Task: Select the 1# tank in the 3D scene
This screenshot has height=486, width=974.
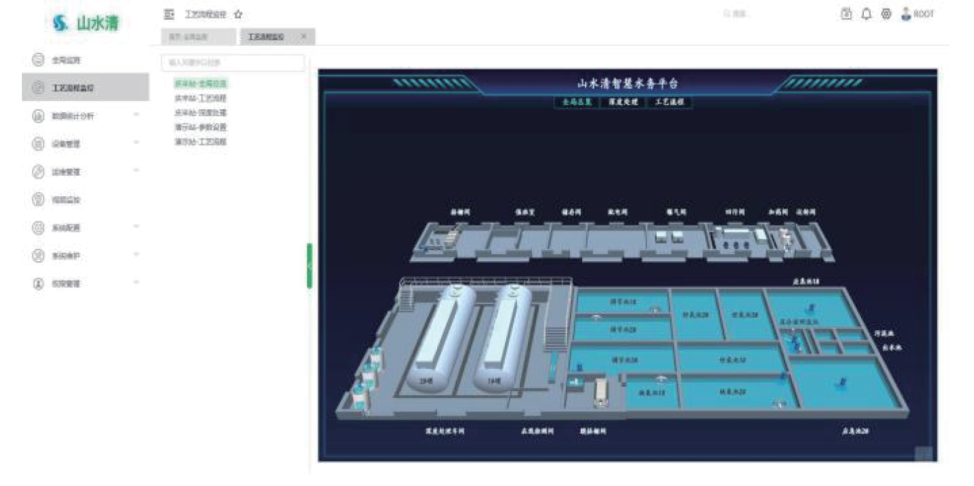Action: coord(503,338)
